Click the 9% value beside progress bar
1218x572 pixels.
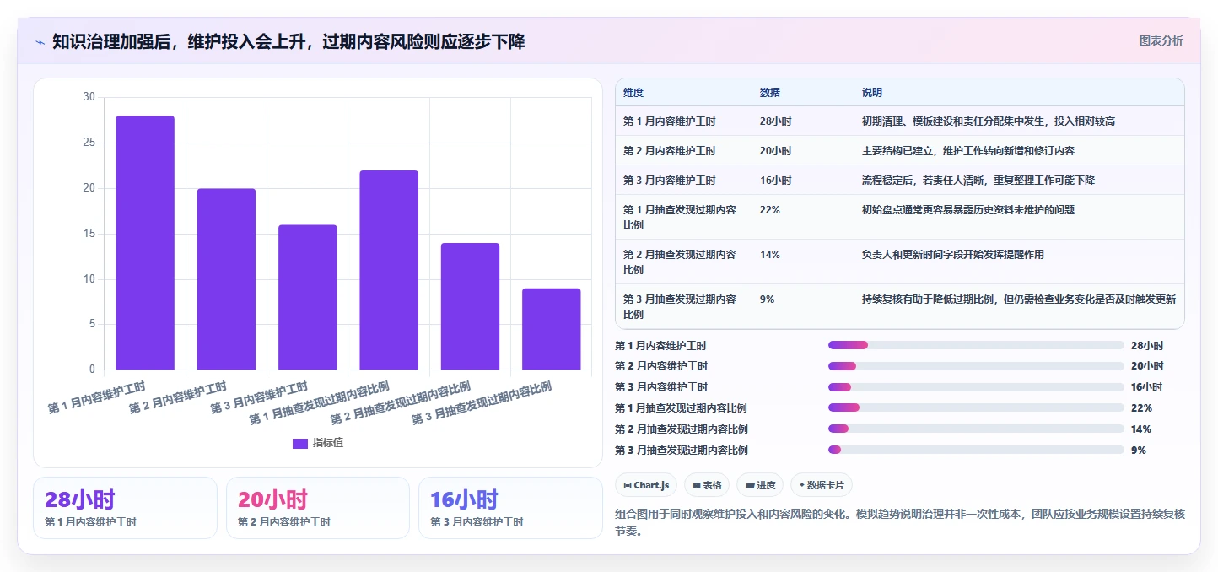tap(1139, 450)
